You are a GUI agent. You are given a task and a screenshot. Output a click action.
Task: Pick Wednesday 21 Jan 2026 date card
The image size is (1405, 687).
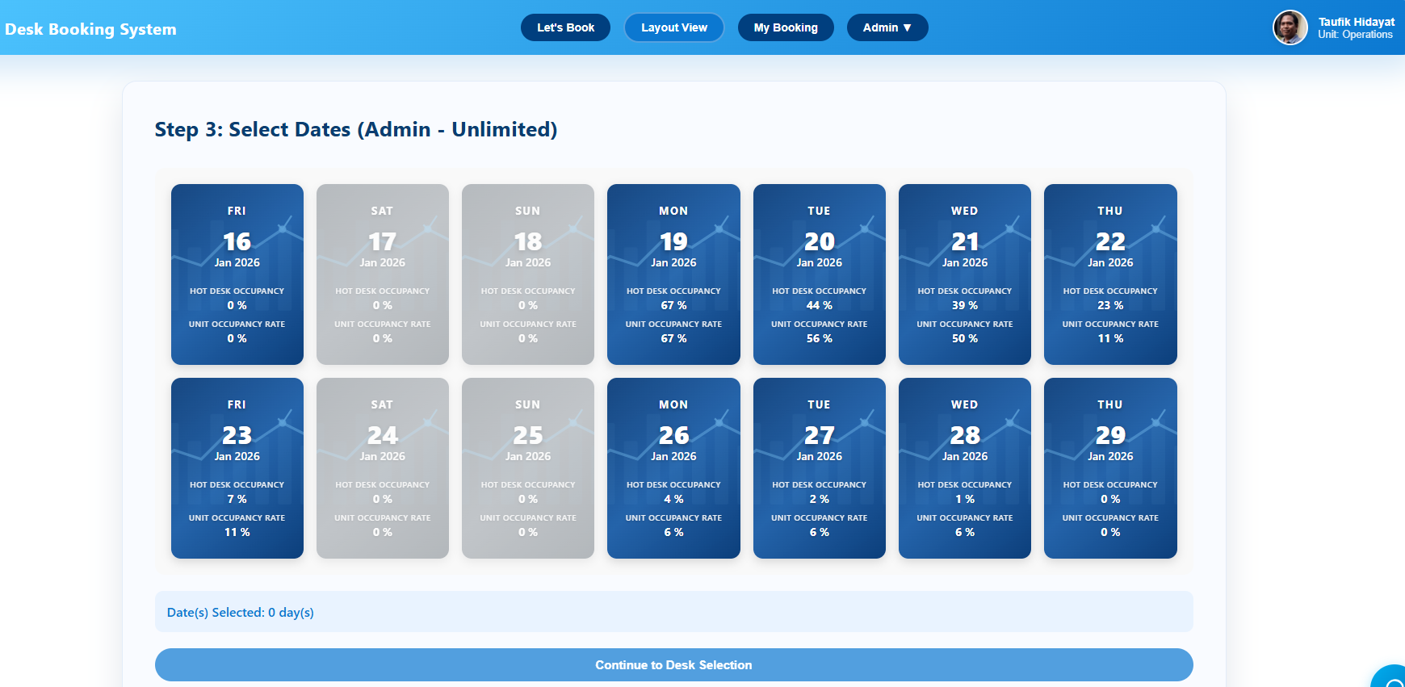click(964, 274)
